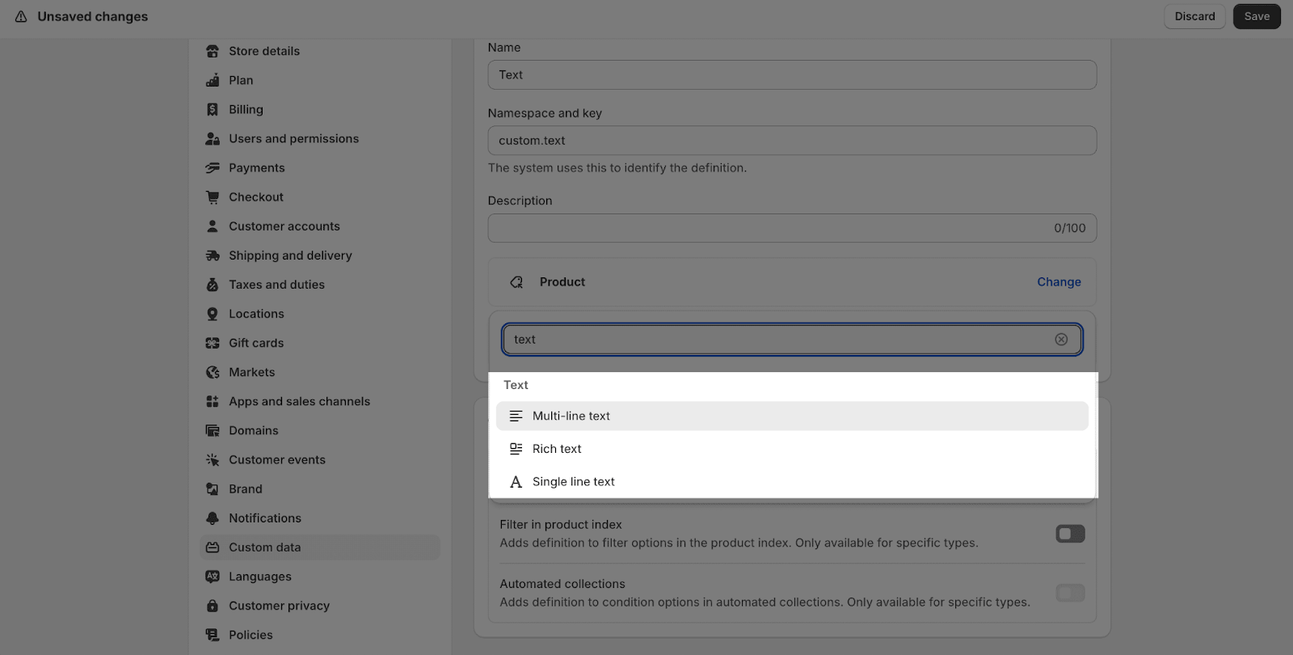The width and height of the screenshot is (1293, 655).
Task: Click the Custom data icon
Action: [x=213, y=547]
